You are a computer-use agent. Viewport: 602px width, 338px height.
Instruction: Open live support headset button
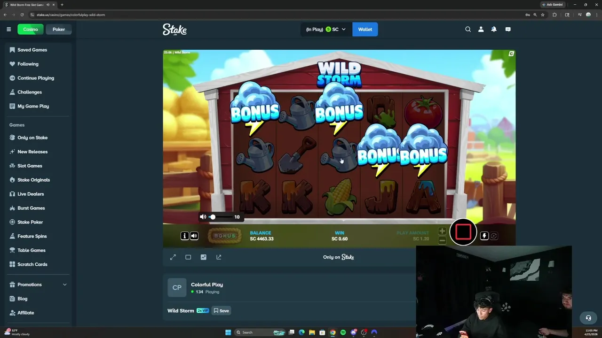pyautogui.click(x=588, y=318)
